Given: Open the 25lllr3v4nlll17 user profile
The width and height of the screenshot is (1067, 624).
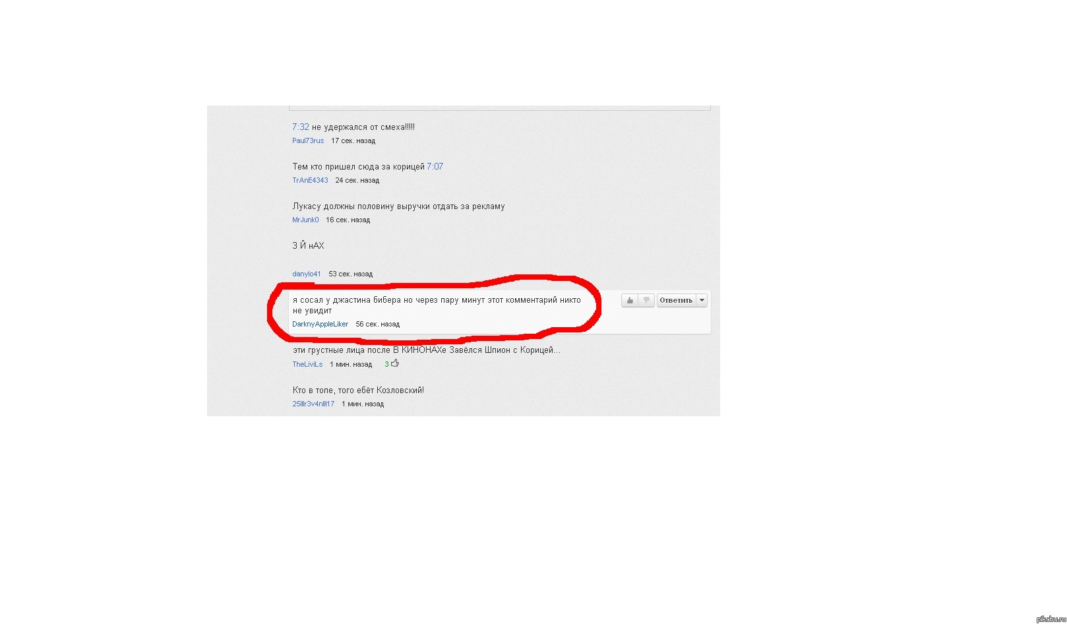Looking at the screenshot, I should [x=313, y=404].
